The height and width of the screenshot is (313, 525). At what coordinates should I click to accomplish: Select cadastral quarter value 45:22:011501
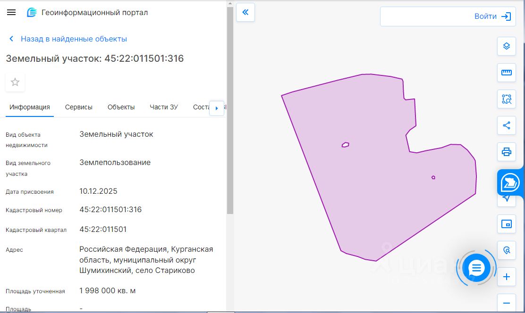pos(103,230)
